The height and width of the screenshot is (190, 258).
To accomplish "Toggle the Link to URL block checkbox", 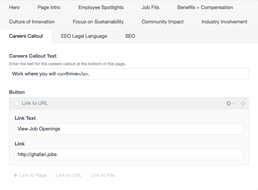I will pos(17,103).
